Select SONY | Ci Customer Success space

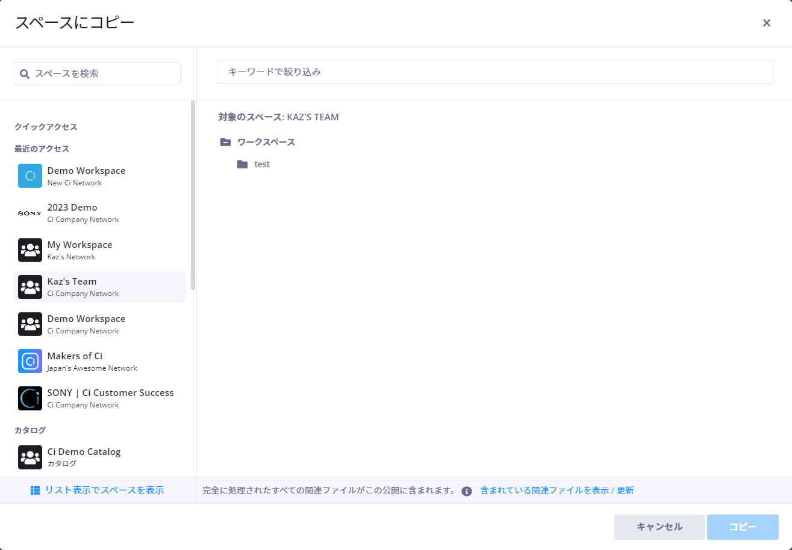99,398
